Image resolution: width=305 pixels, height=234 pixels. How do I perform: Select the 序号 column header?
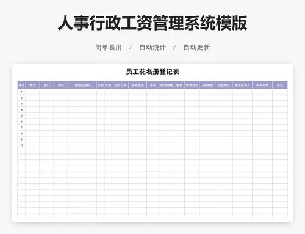(21, 85)
